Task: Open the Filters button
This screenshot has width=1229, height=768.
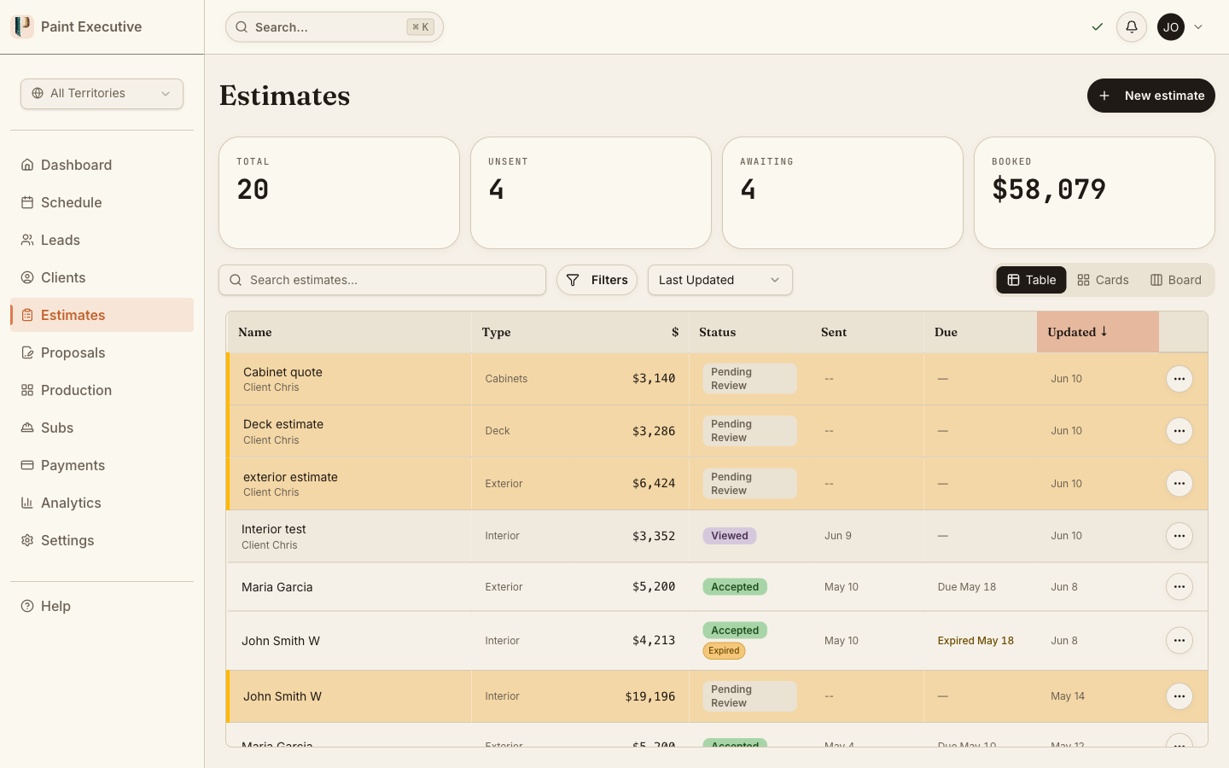Action: click(597, 280)
